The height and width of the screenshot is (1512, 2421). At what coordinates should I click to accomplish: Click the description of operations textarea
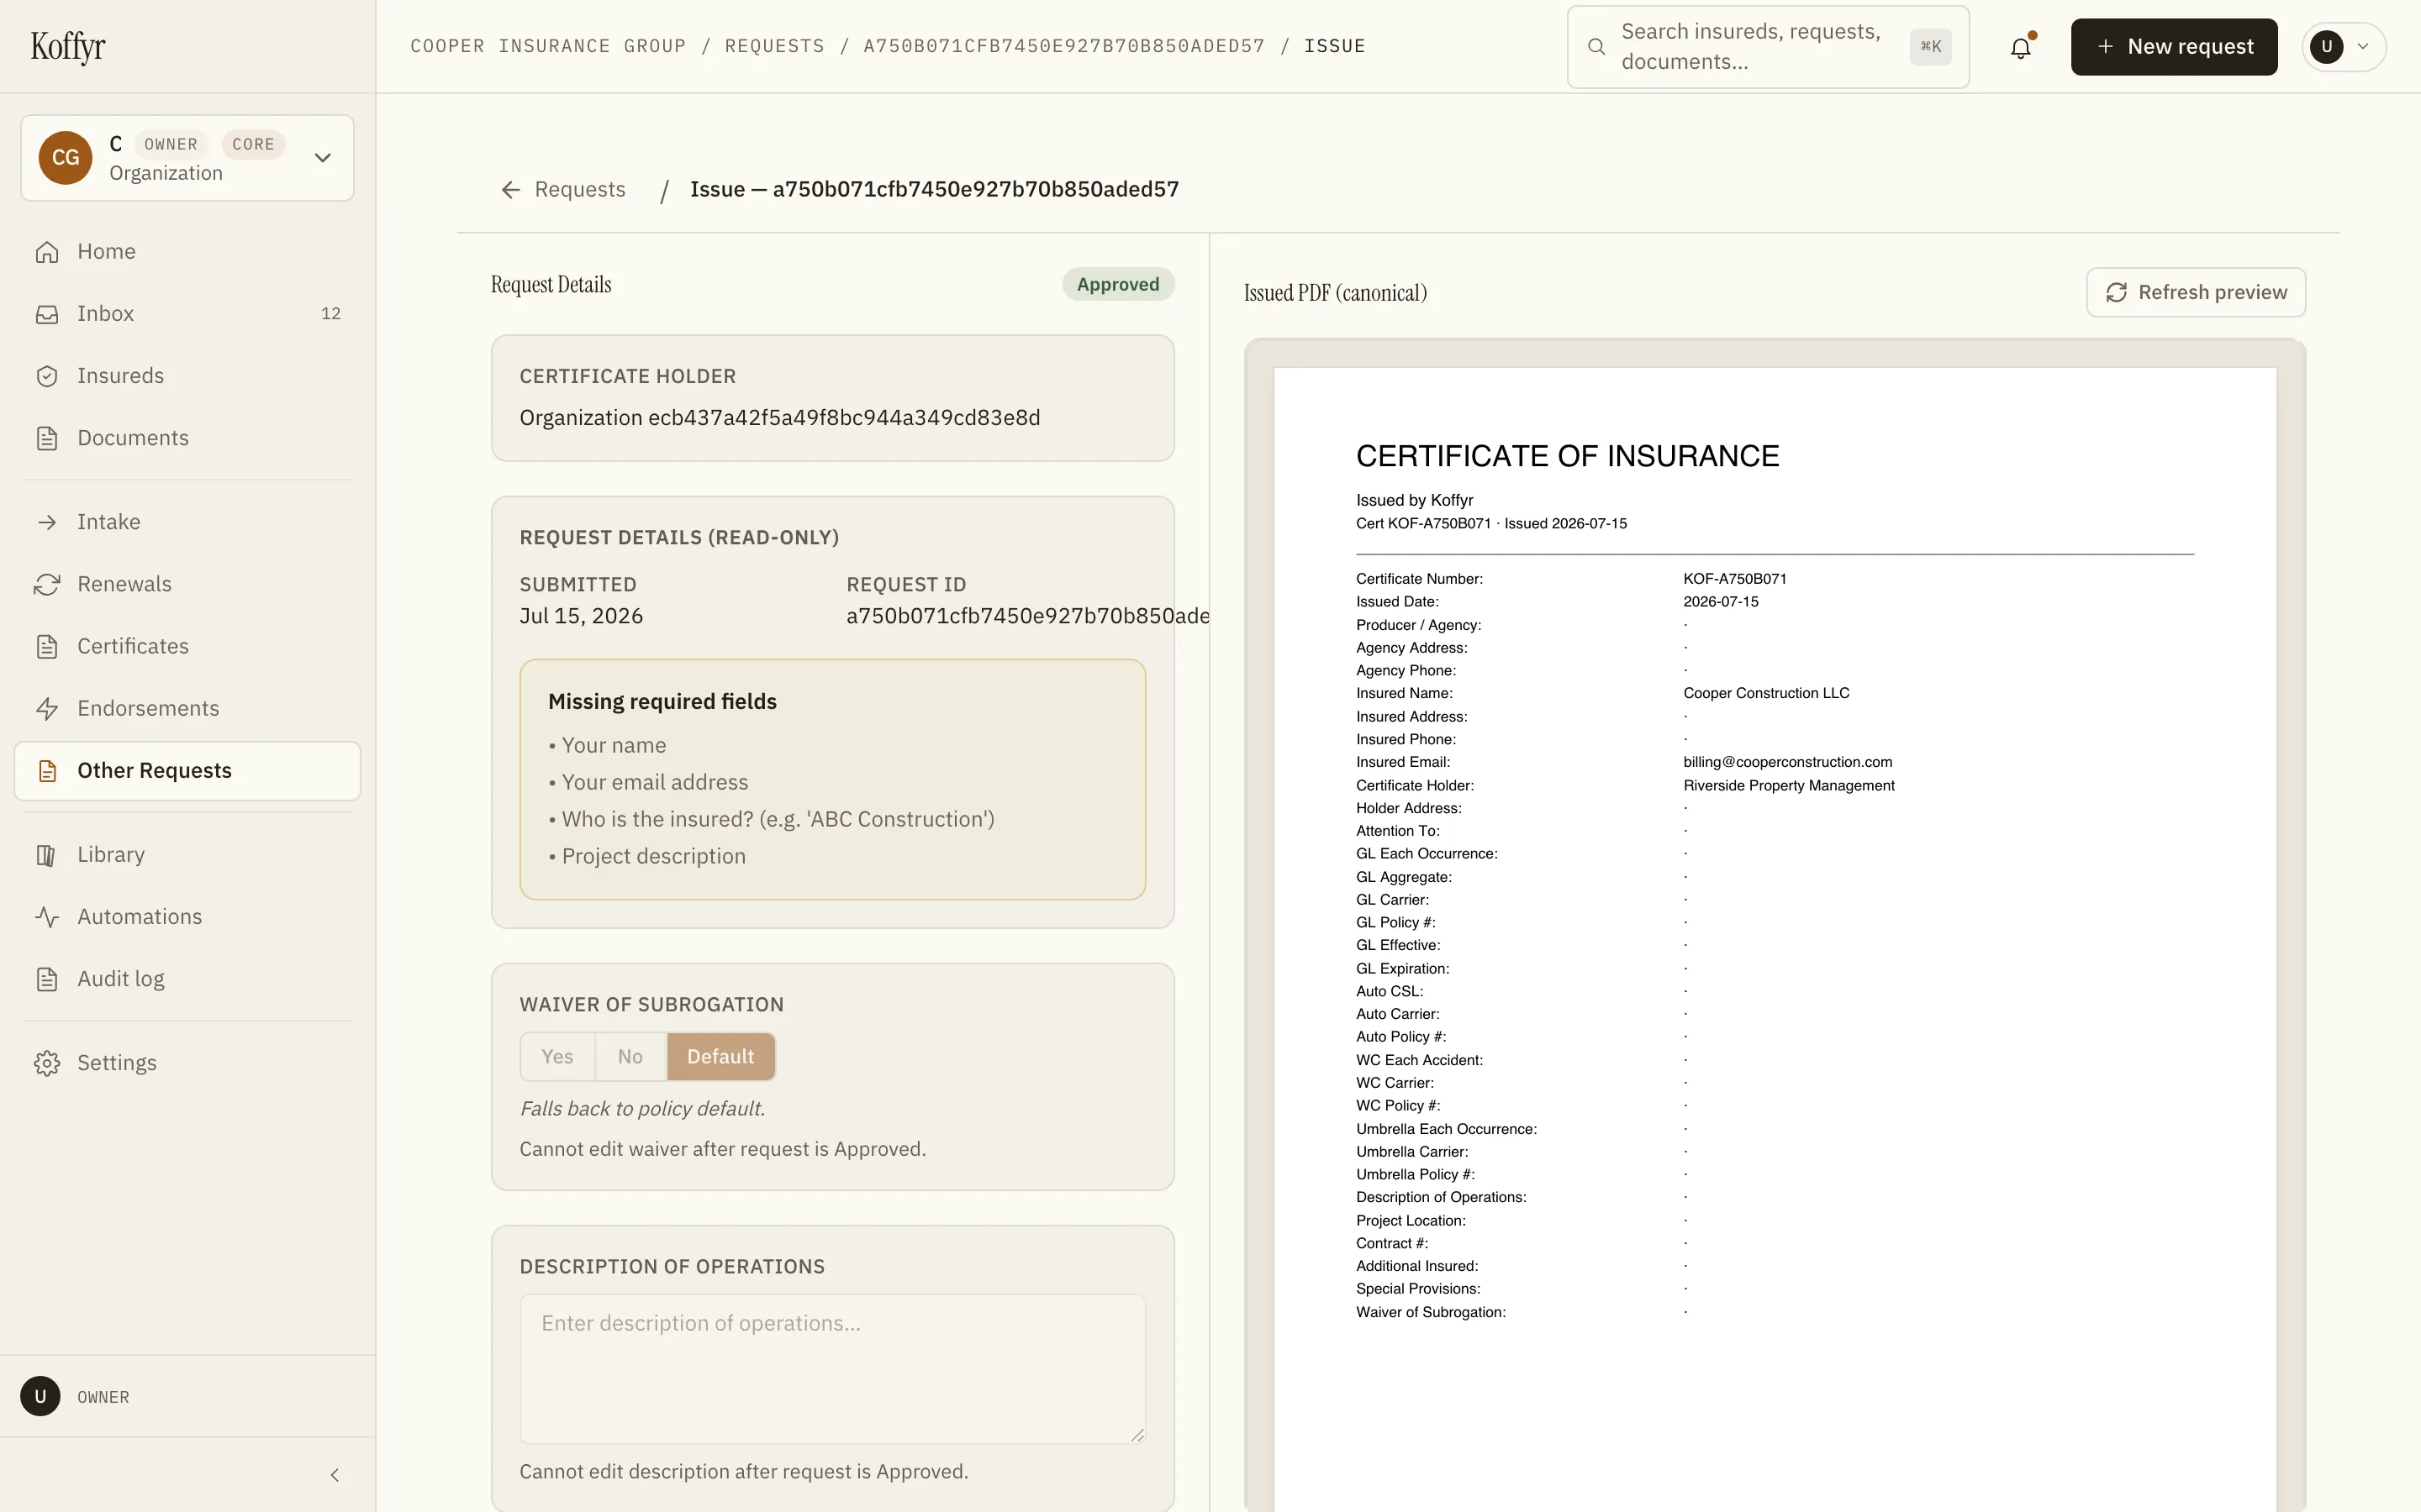pyautogui.click(x=832, y=1369)
